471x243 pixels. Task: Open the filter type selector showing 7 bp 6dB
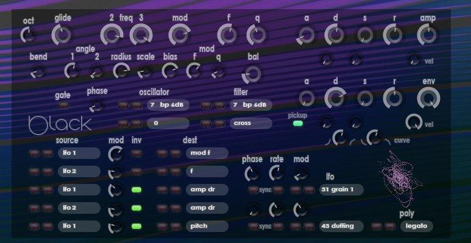tap(251, 105)
